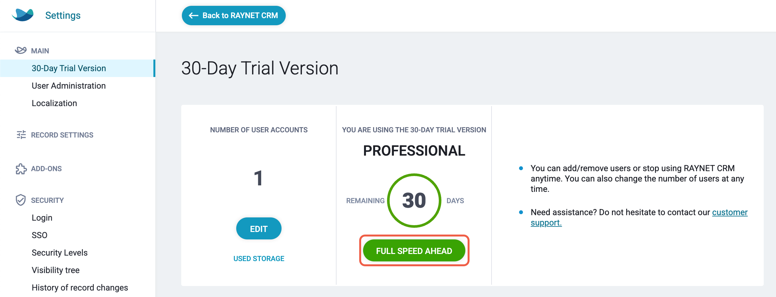
Task: Open the Login security settings
Action: pos(42,218)
